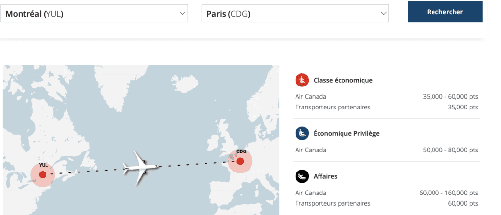Click the 50,000 - 80,000 pts price

[450, 150]
